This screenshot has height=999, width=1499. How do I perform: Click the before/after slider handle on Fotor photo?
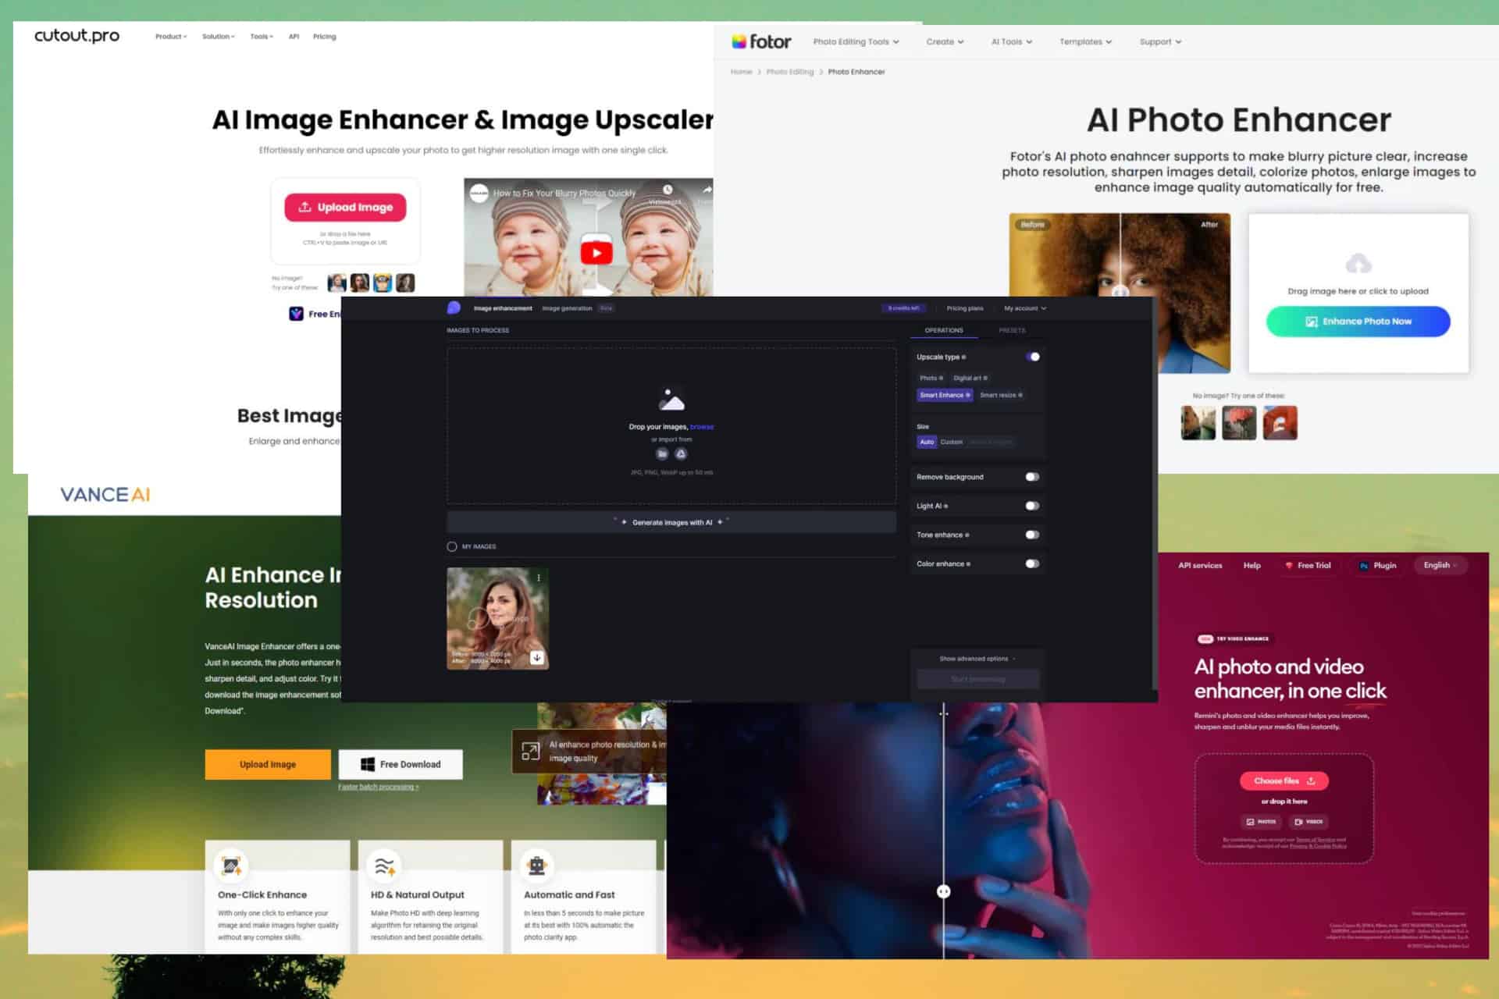tap(1120, 293)
